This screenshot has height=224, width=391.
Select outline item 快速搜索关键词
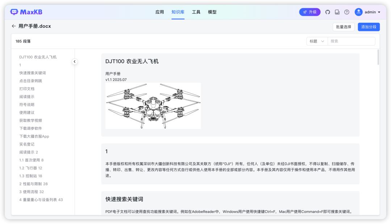point(33,73)
